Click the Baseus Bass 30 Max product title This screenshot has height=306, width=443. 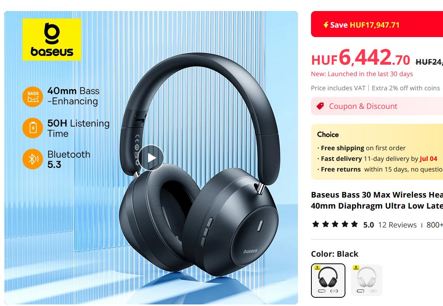(x=377, y=200)
